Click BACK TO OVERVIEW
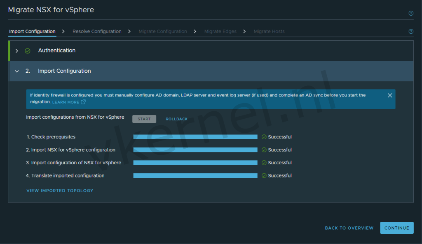Viewport: 422px width, 244px height. (349, 228)
